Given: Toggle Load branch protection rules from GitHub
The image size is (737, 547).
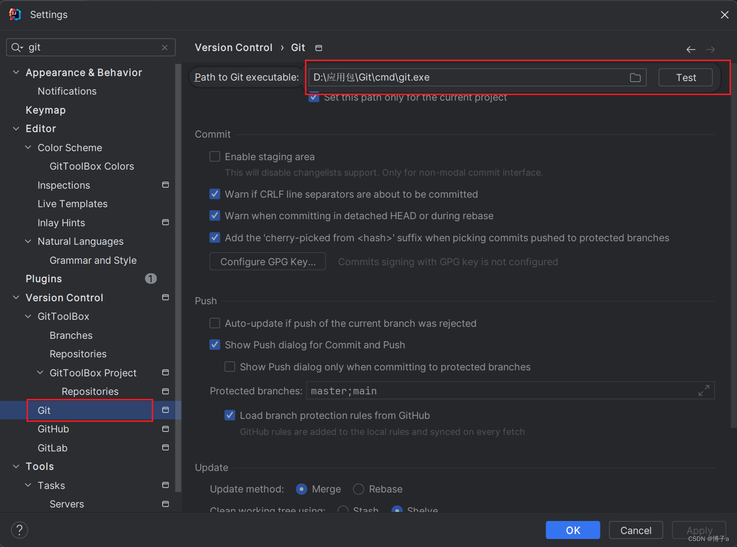Looking at the screenshot, I should tap(230, 415).
